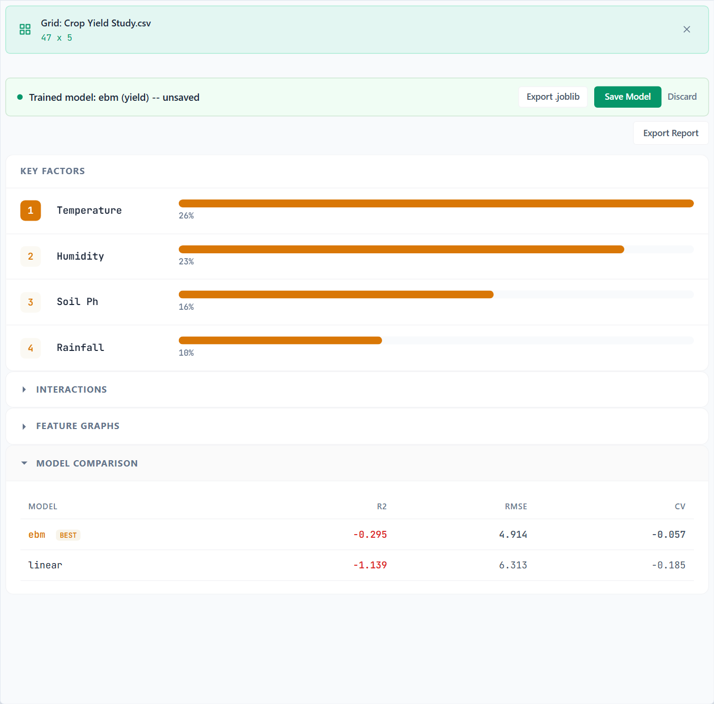Click the linear CV value -0.185
Screen dimensions: 714x704
click(669, 565)
